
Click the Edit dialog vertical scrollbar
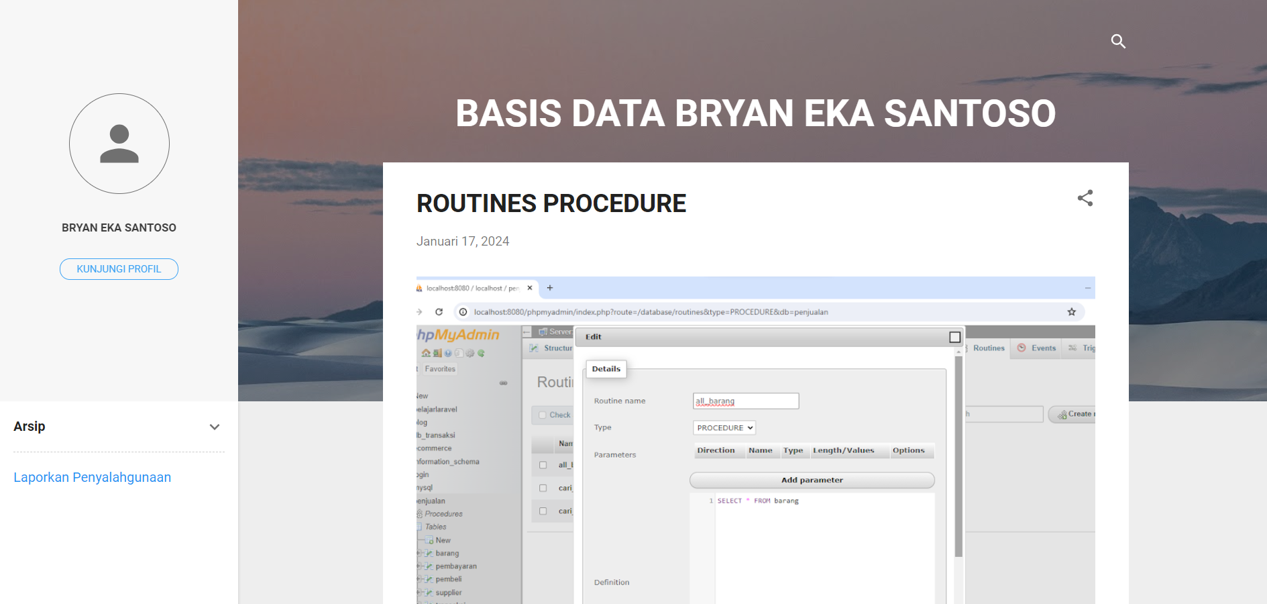coord(958,456)
